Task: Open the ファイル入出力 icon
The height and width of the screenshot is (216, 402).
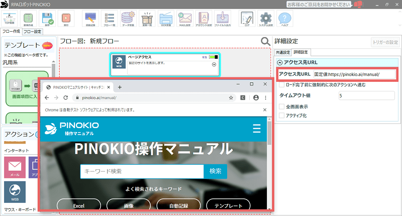Action: pos(223,19)
